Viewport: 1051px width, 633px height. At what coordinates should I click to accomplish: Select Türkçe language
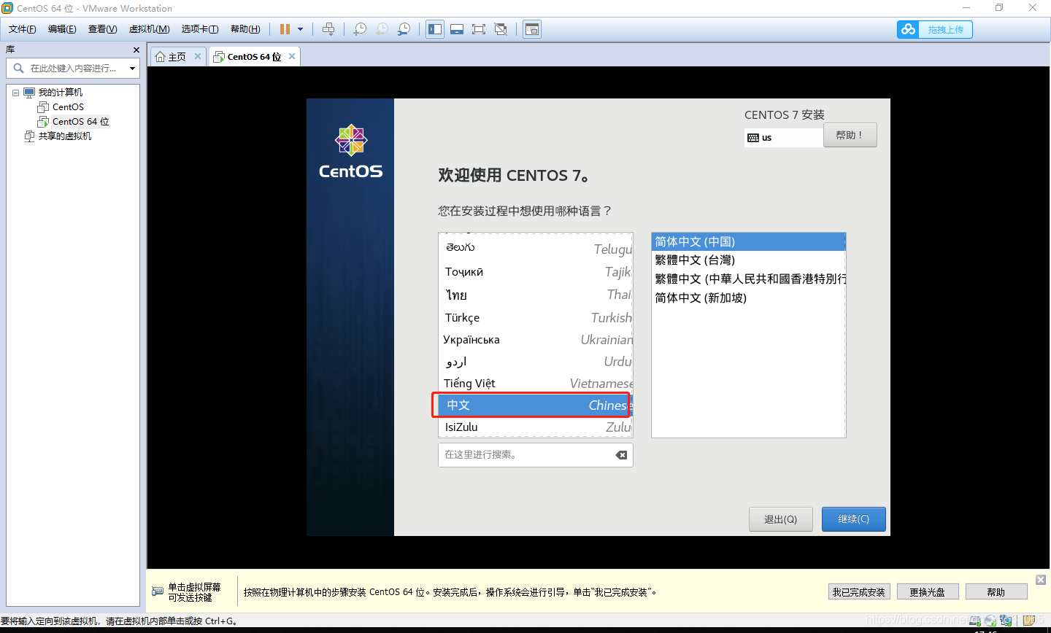(536, 317)
